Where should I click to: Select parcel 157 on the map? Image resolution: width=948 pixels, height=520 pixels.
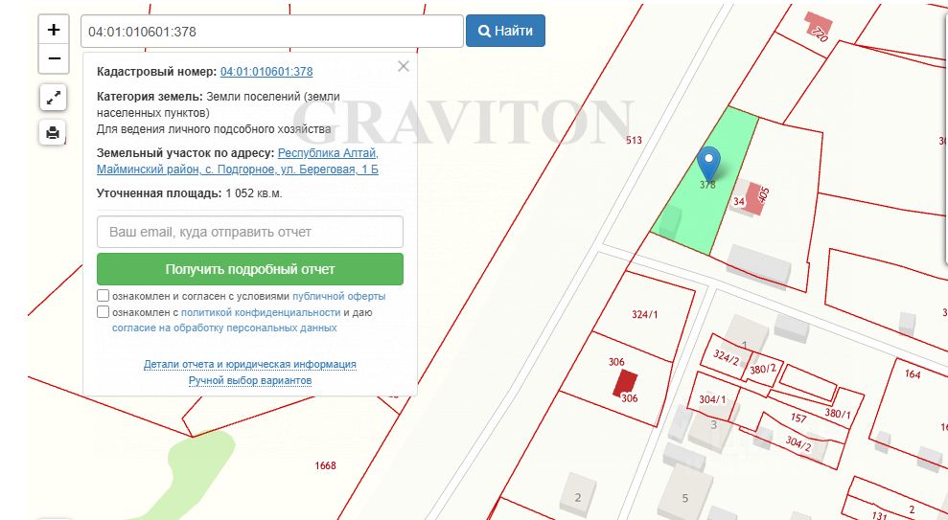tap(798, 418)
